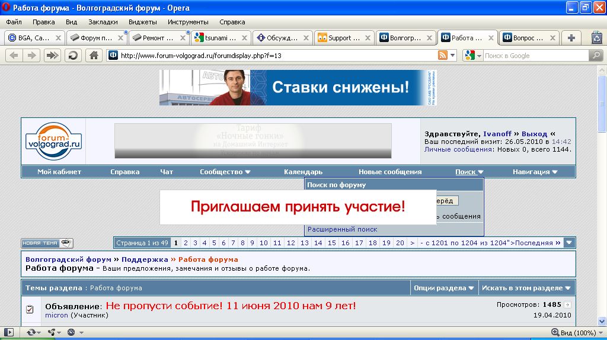The width and height of the screenshot is (607, 340).
Task: Click the Reload page toolbar button
Action: click(73, 55)
